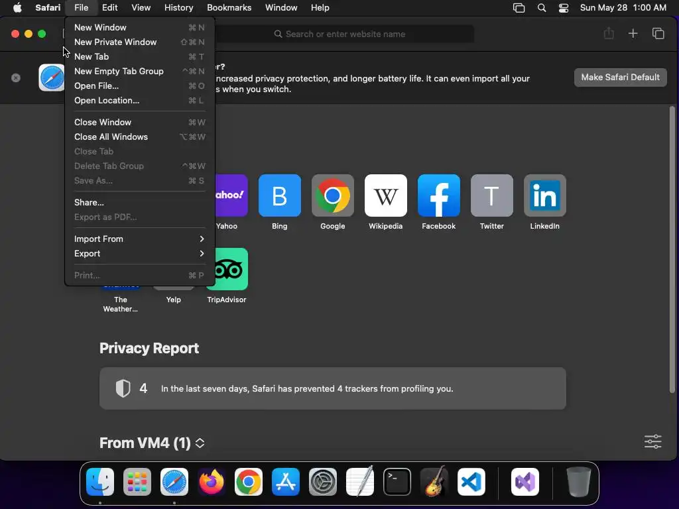The width and height of the screenshot is (679, 509).
Task: Show tab overview in Safari toolbar
Action: tap(658, 33)
